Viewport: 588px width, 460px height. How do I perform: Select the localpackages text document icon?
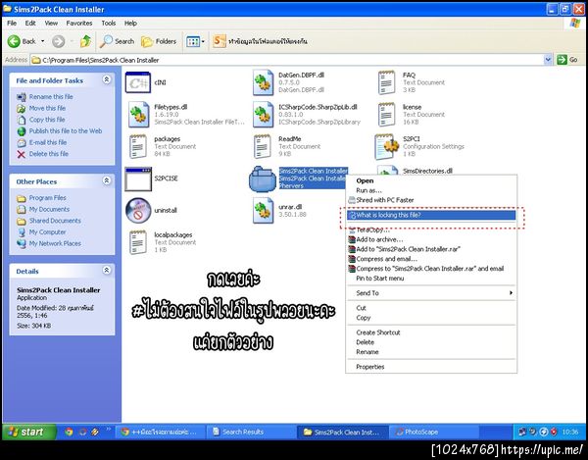138,242
